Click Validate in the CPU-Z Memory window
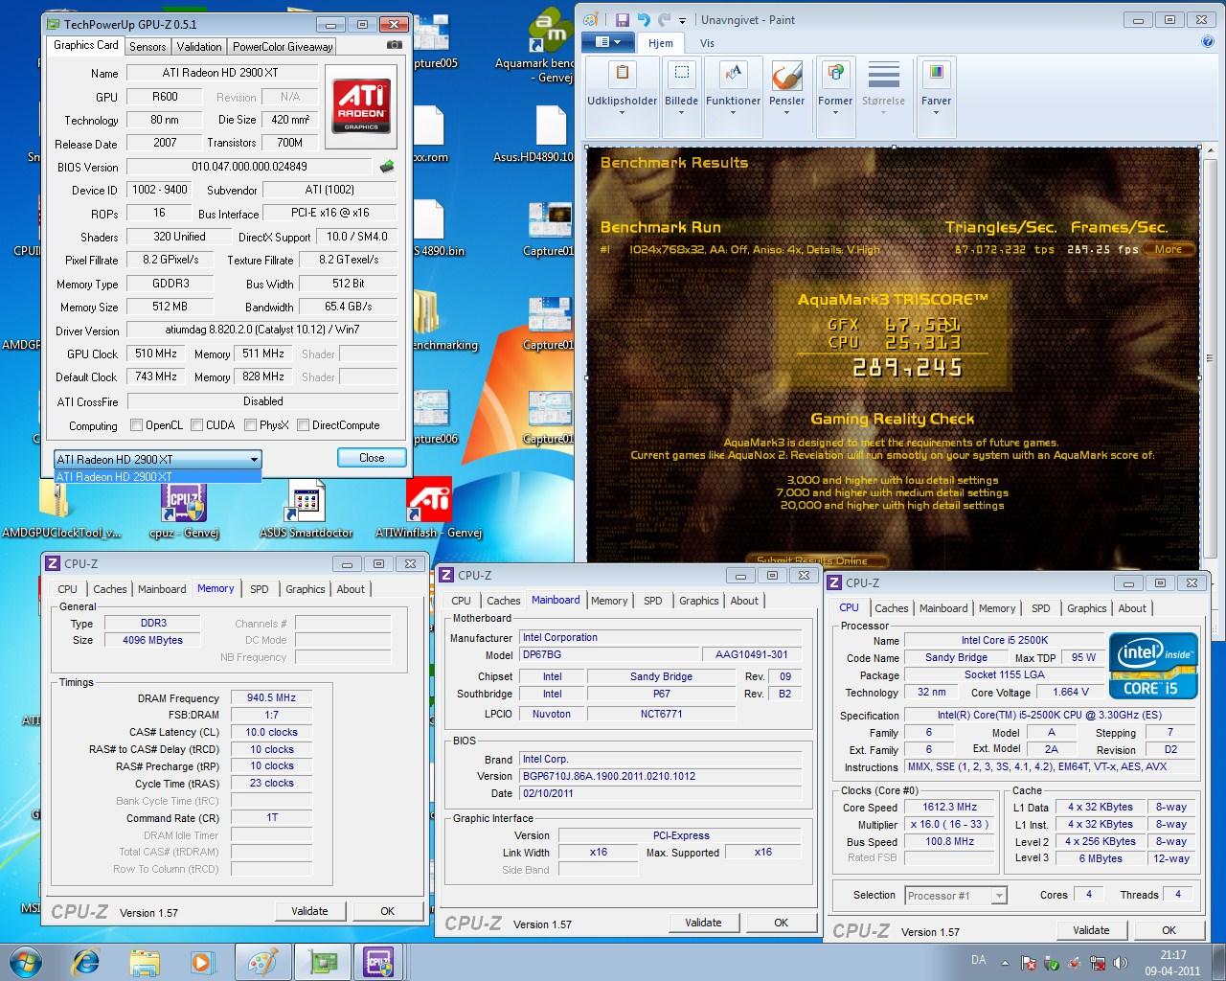 309,911
